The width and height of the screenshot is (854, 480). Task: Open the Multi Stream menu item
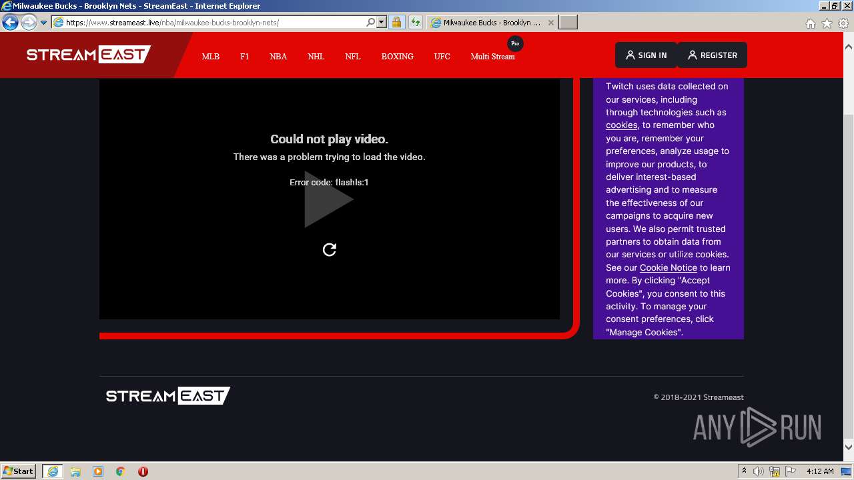click(492, 57)
